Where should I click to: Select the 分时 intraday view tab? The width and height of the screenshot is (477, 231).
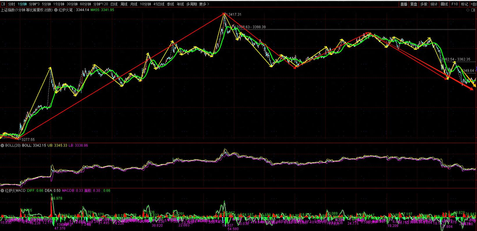(x=11, y=4)
